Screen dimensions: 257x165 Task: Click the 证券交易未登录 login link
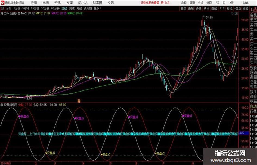[x=150, y=3]
